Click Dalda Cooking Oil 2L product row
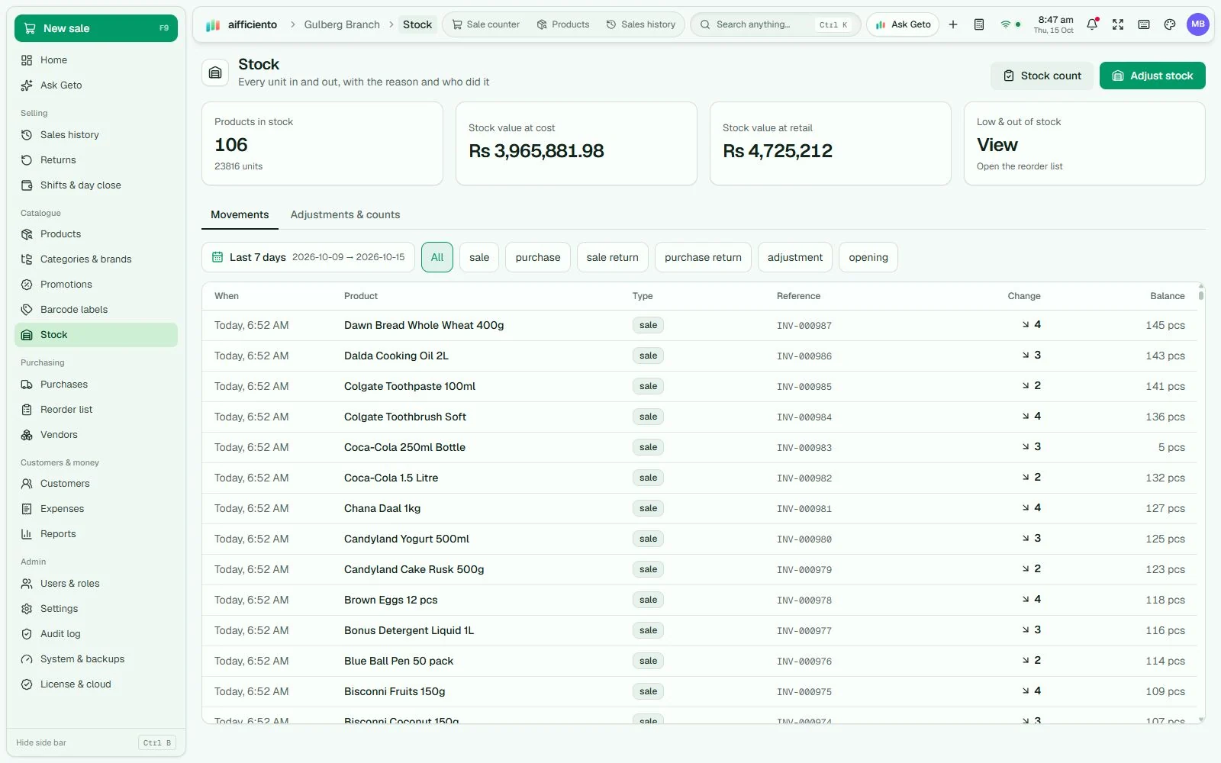The height and width of the screenshot is (763, 1221). [699, 356]
